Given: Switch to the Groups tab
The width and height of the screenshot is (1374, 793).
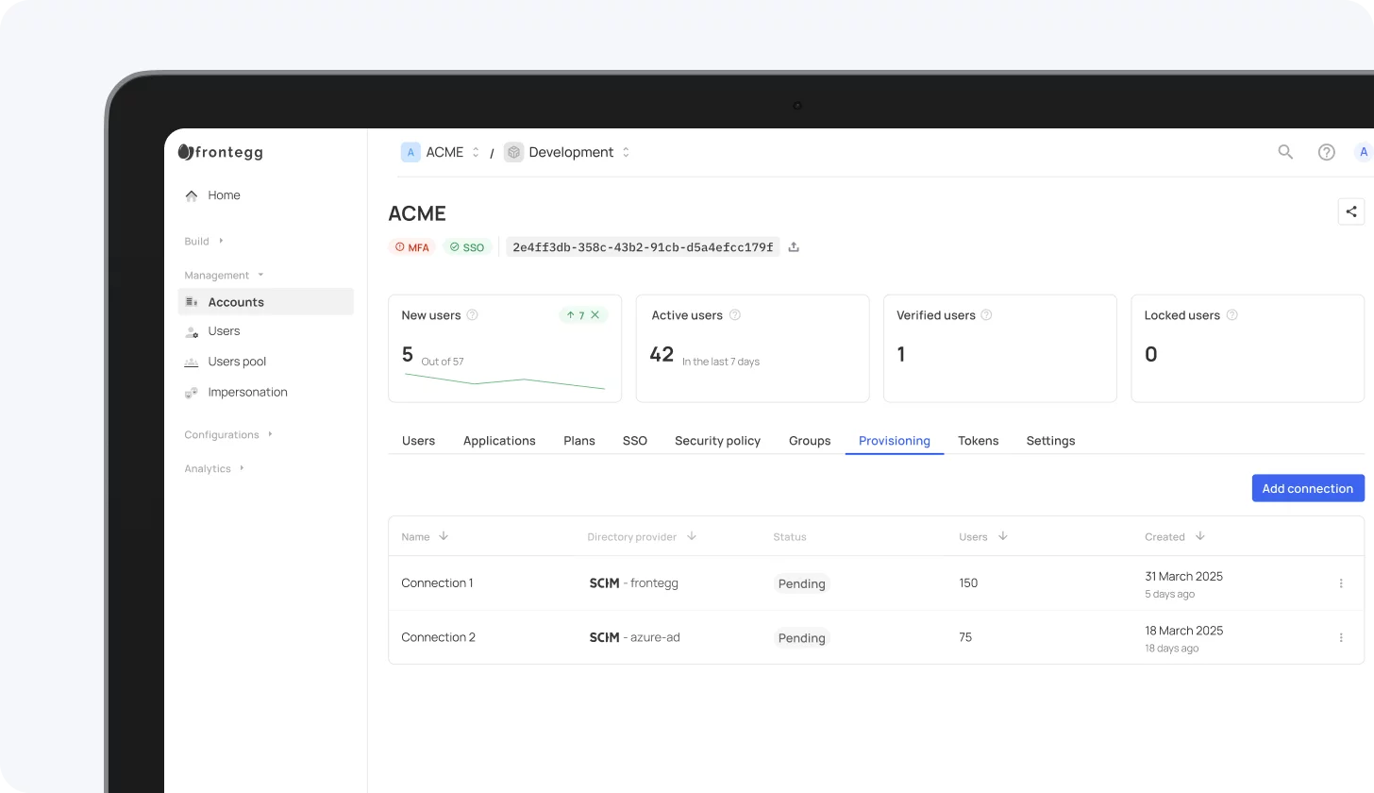Looking at the screenshot, I should 810,441.
